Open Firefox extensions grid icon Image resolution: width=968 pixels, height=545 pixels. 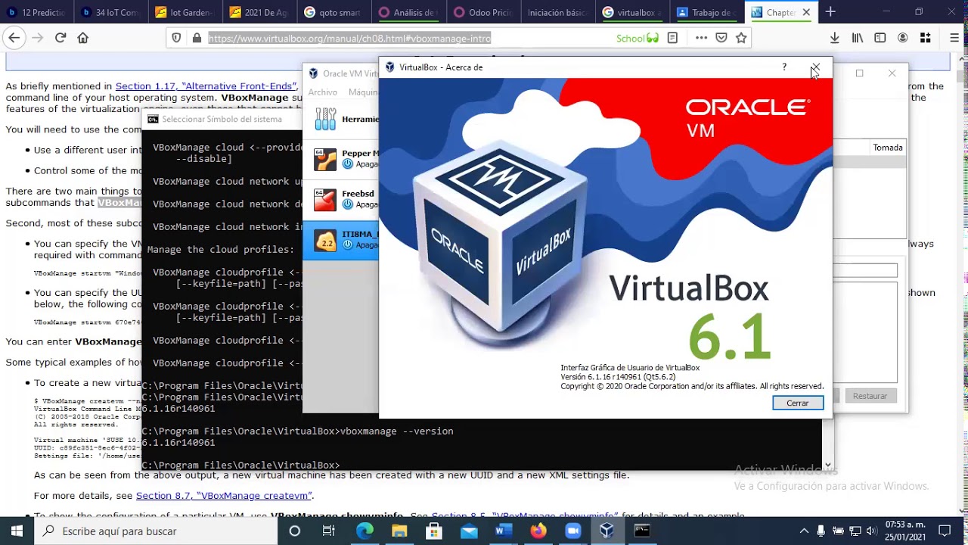coord(925,38)
